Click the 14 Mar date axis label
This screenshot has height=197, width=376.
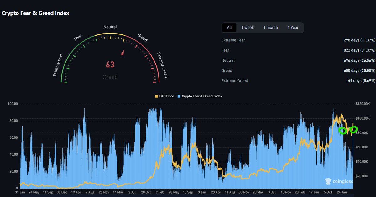118,192
